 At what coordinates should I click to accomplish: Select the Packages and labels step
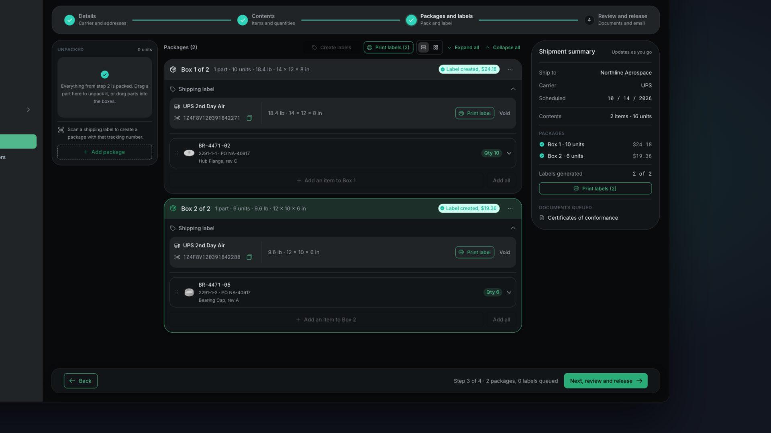click(x=439, y=20)
